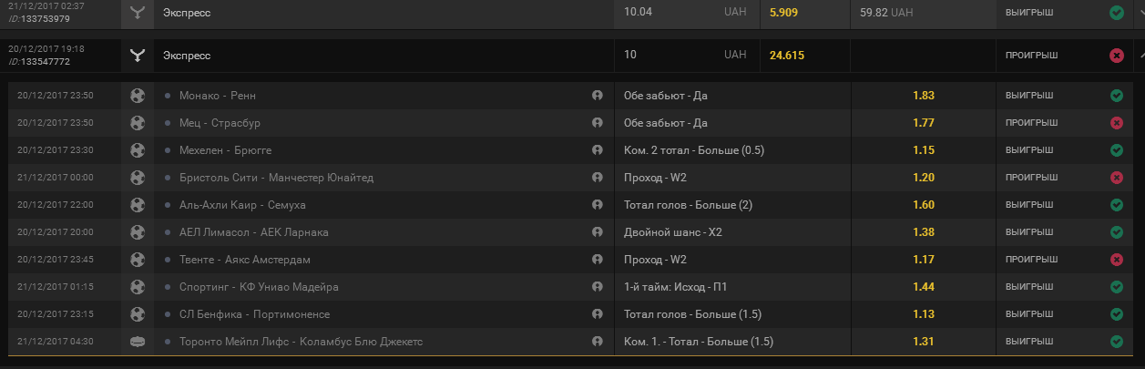Click the express bet icon for ID 133753979
Viewport: 1145px width, 369px height.
click(x=138, y=13)
